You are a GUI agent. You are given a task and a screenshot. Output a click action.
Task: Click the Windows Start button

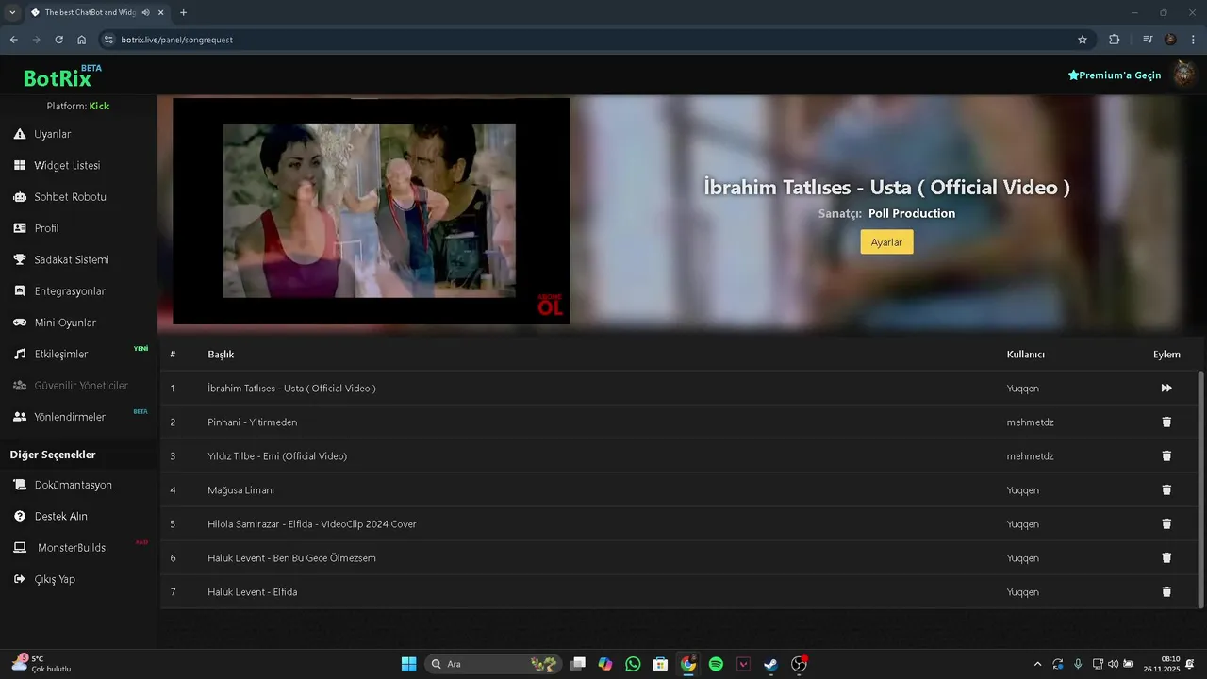(x=408, y=664)
